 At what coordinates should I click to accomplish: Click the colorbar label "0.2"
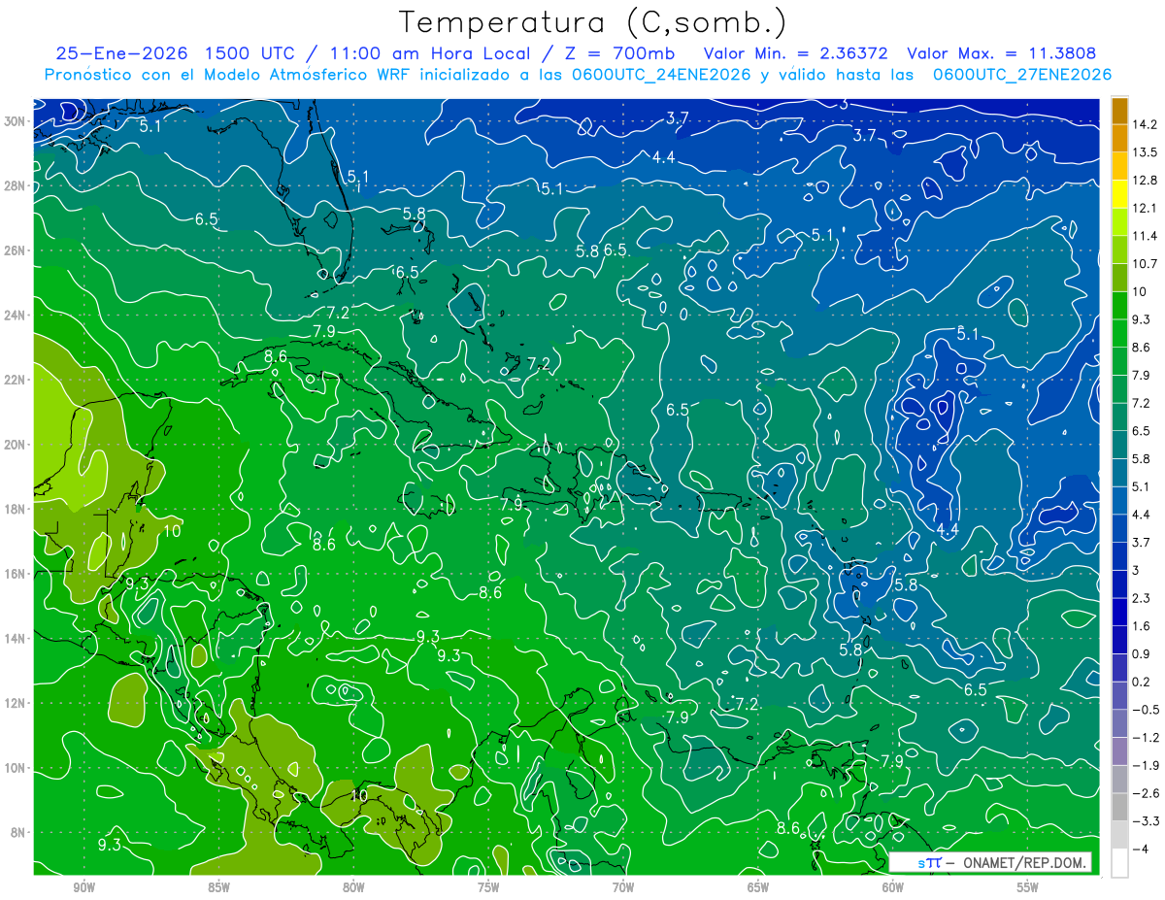[x=1141, y=682]
